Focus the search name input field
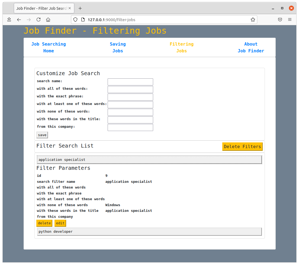This screenshot has width=299, height=265. click(130, 82)
